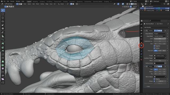Select the Poly Build tool
This screenshot has width=170, height=95.
coord(3,61)
